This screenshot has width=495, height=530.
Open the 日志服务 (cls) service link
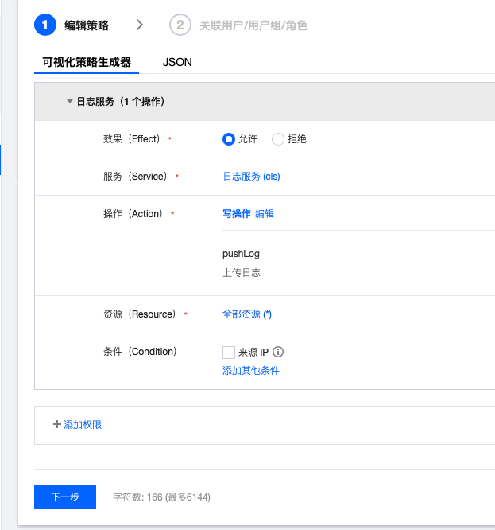251,177
